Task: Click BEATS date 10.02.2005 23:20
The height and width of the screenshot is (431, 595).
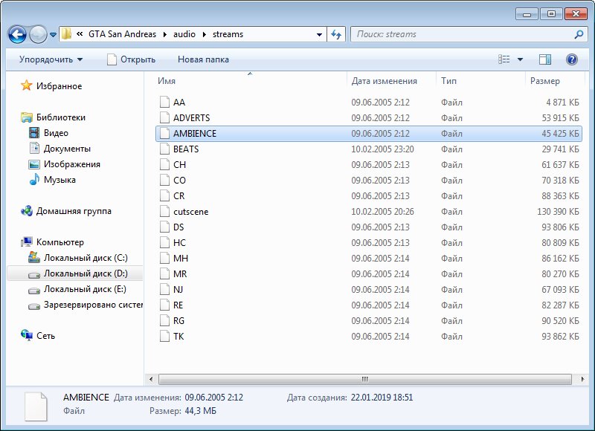Action: tap(382, 149)
